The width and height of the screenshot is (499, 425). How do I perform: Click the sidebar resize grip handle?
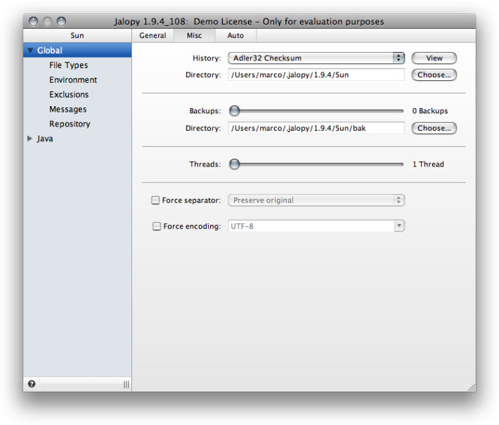127,384
